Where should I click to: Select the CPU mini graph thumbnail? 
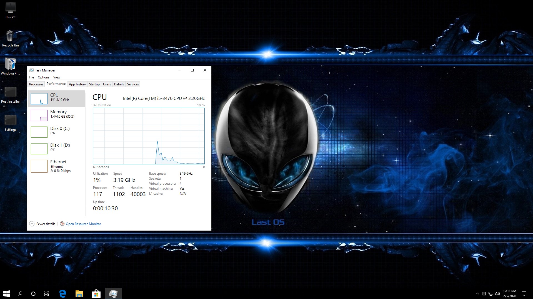pos(39,99)
